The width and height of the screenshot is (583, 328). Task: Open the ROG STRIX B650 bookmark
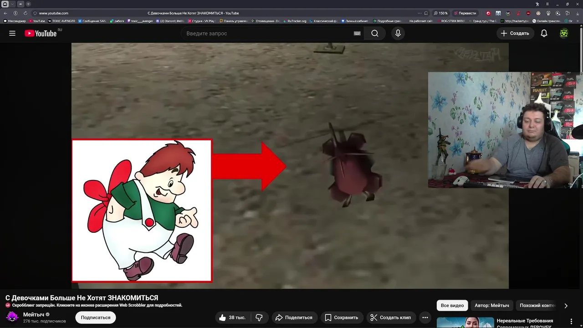(451, 21)
